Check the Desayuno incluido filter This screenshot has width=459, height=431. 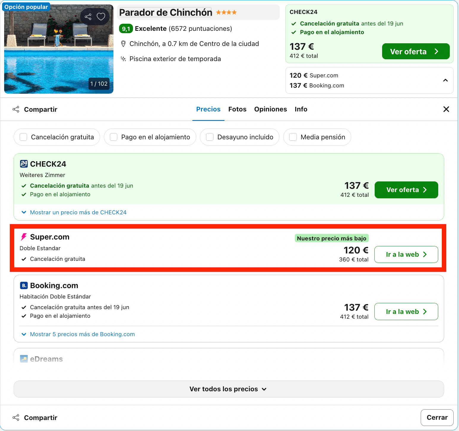point(210,137)
